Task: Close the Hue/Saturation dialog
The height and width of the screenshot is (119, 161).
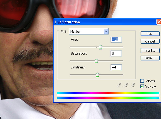Action: click(x=159, y=22)
